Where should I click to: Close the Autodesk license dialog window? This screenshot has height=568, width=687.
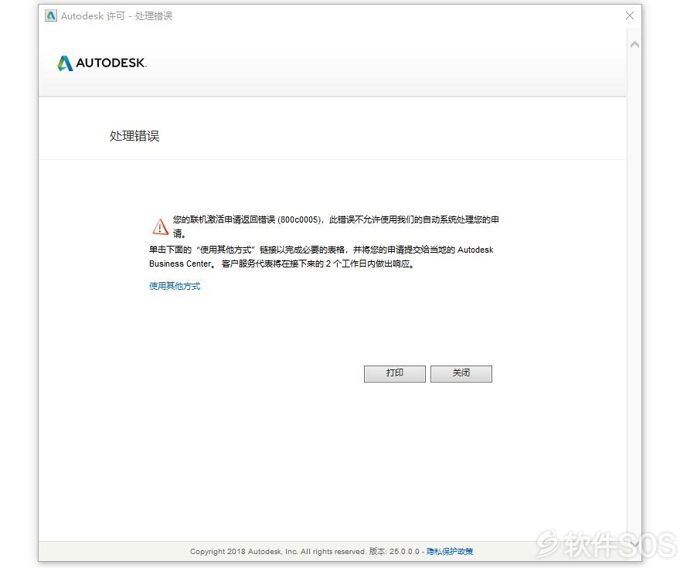tap(630, 15)
